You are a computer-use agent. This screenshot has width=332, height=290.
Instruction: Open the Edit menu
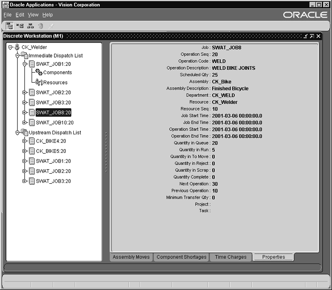click(20, 15)
